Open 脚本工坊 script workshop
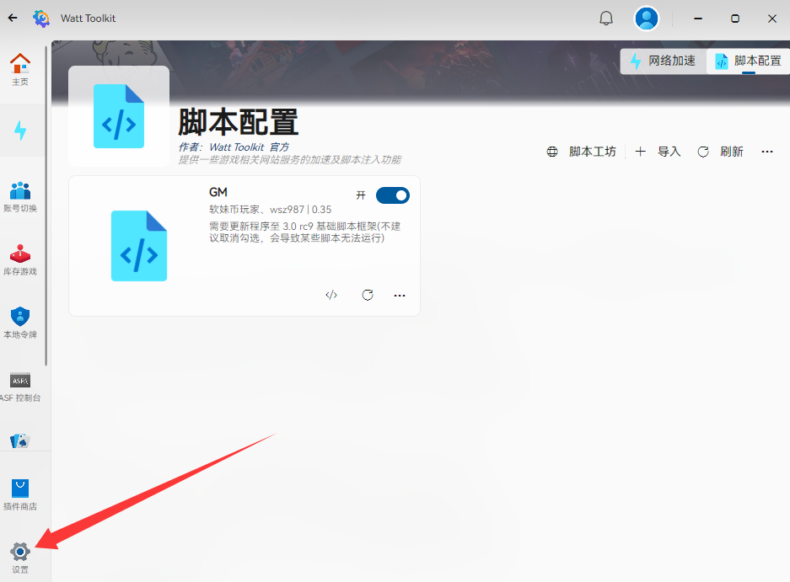This screenshot has height=582, width=790. tap(582, 152)
